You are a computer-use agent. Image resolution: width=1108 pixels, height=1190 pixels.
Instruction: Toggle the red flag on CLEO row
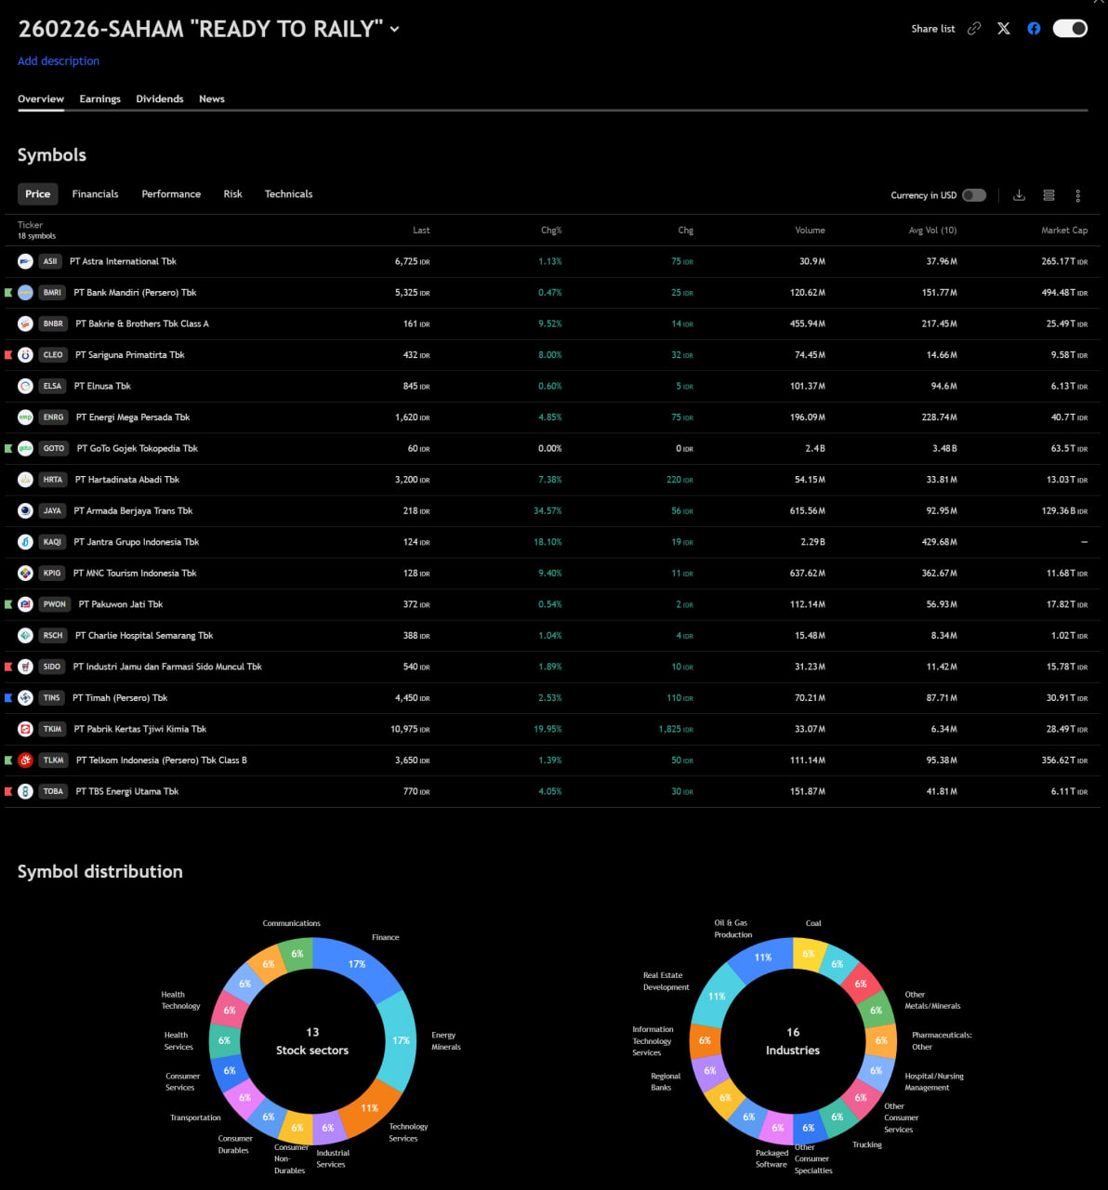coord(8,355)
